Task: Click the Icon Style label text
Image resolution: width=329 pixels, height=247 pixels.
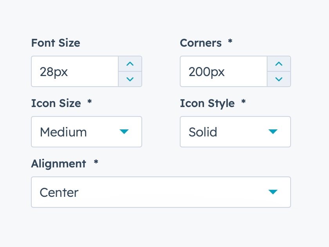Action: pyautogui.click(x=207, y=103)
